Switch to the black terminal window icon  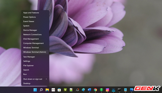tap(119, 90)
